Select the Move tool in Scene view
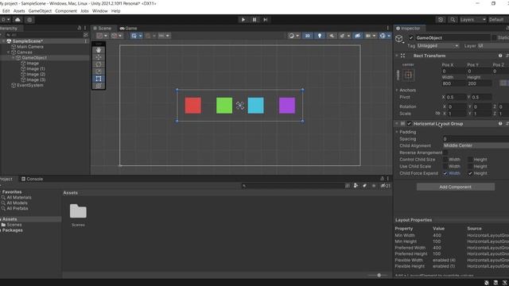509x286 pixels. [x=99, y=57]
